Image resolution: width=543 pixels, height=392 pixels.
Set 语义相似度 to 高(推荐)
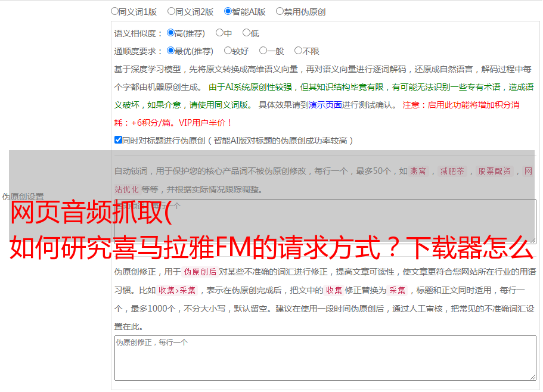click(170, 33)
